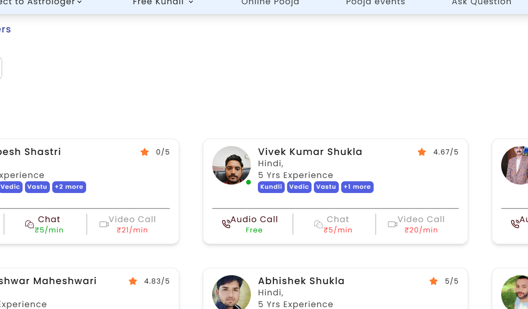
Task: Open Vivek Kumar Shukla's profile name link
Action: [x=310, y=152]
